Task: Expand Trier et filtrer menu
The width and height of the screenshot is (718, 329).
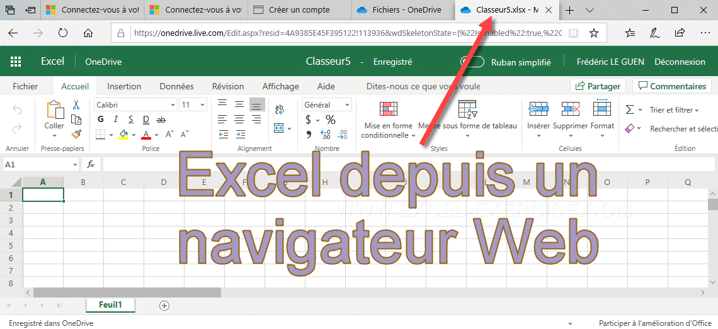Action: (675, 110)
